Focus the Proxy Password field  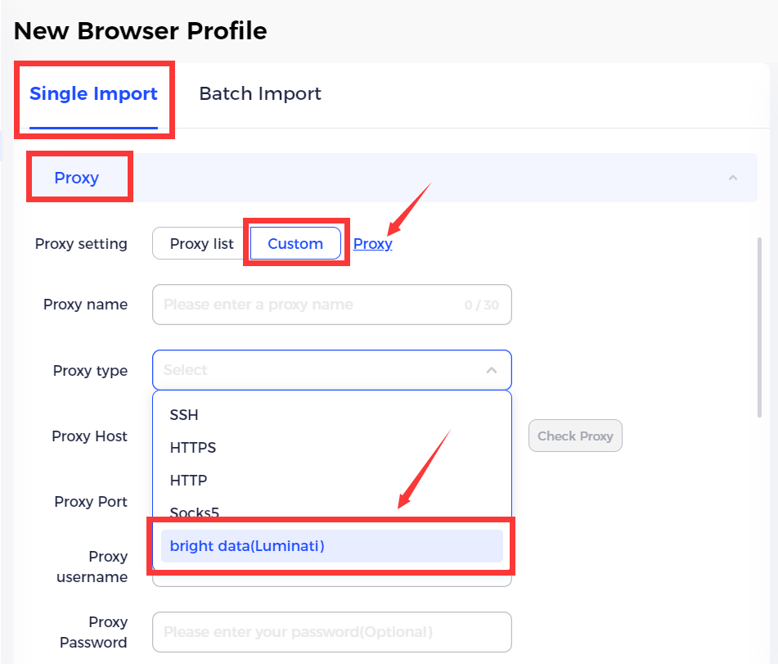(x=331, y=631)
